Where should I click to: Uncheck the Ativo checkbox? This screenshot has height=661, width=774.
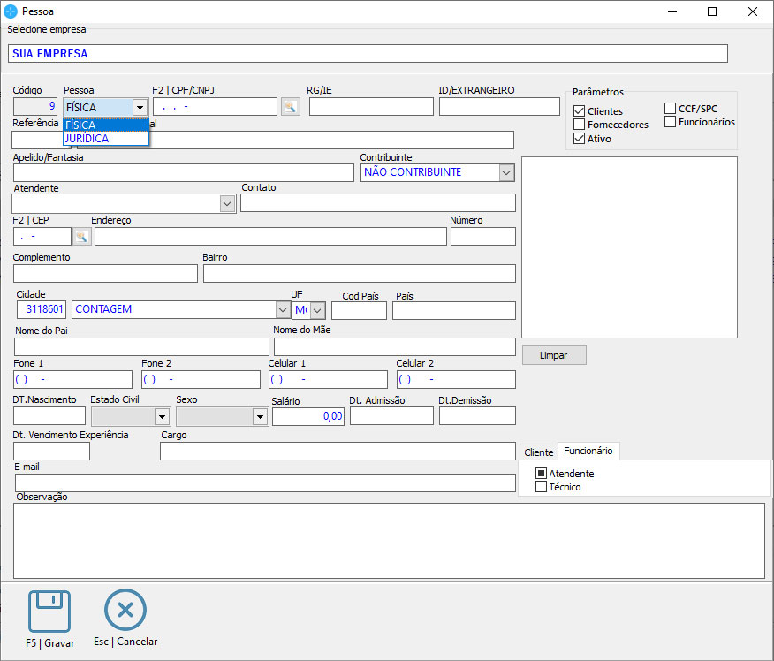click(580, 139)
